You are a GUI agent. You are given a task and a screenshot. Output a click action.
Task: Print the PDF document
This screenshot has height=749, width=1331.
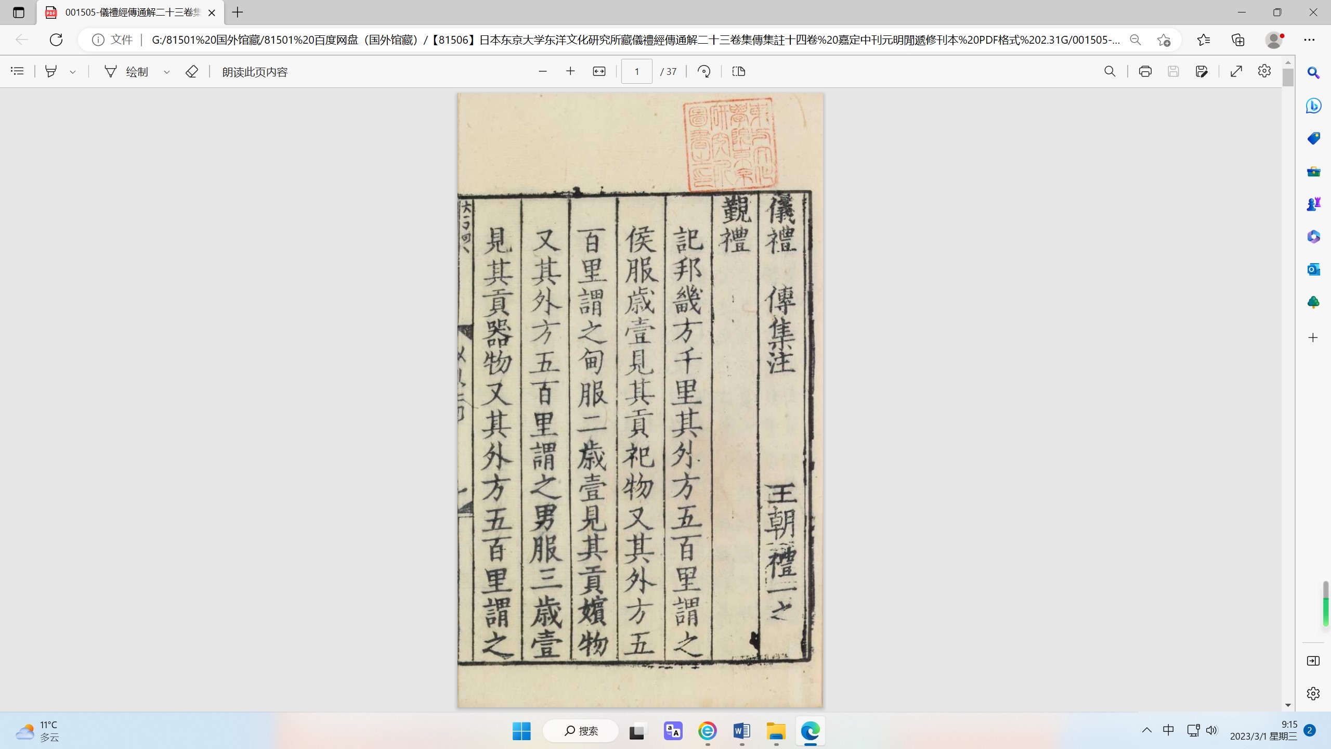click(x=1145, y=71)
